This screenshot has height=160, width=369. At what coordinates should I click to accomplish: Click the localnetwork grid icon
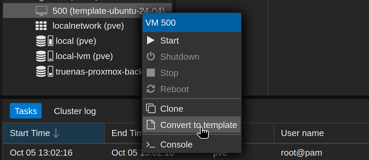coord(41,26)
